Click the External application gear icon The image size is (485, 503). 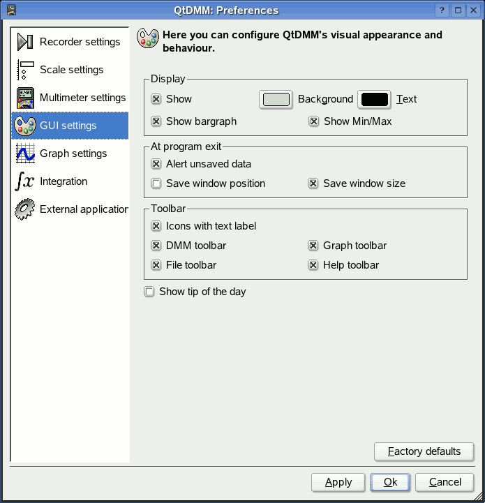coord(25,209)
